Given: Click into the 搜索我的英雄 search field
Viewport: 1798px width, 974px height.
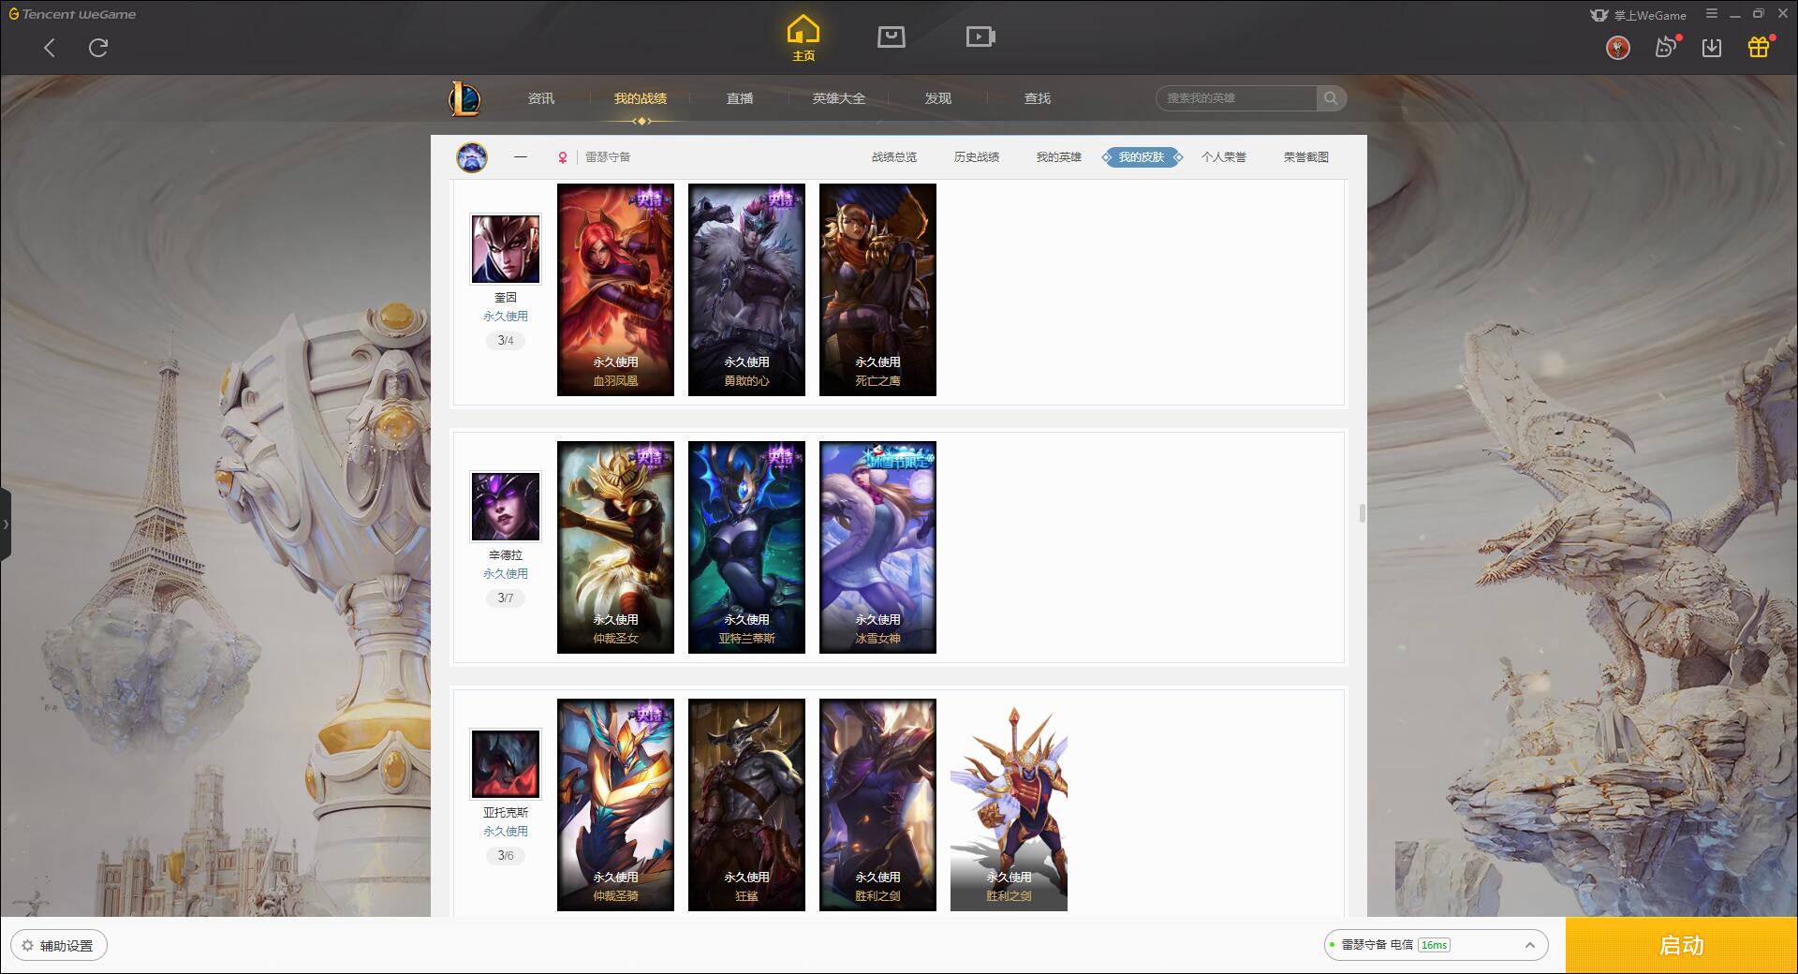Looking at the screenshot, I should click(1236, 98).
